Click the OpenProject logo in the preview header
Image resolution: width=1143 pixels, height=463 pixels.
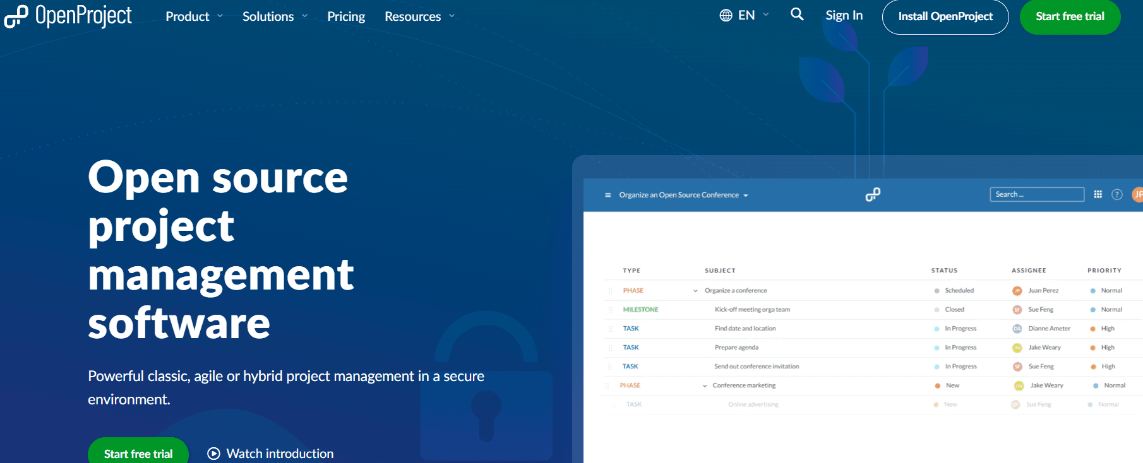coord(873,194)
